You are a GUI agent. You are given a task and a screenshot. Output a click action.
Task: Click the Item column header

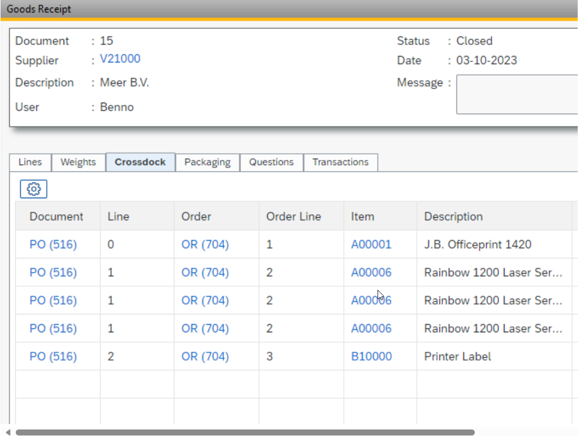tap(362, 217)
